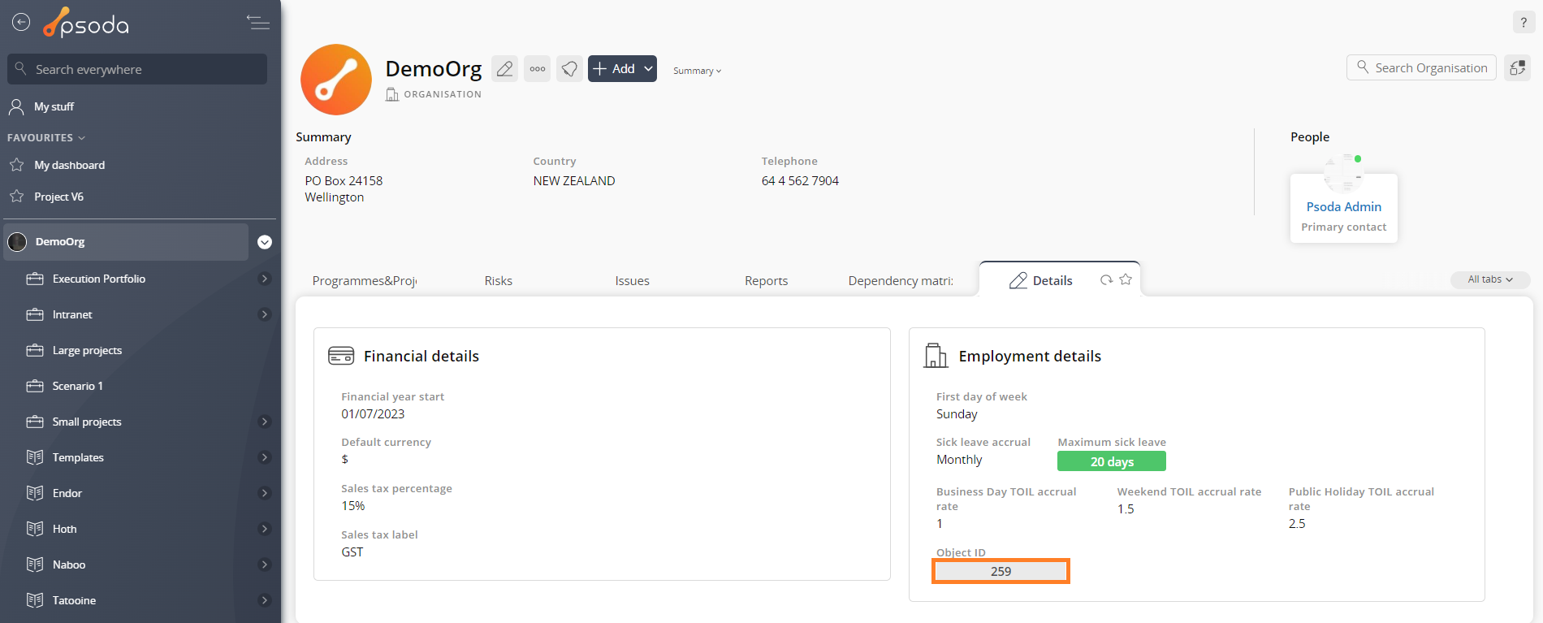The height and width of the screenshot is (623, 1543).
Task: Click the Financial year start value 01/07/2023
Action: [373, 414]
